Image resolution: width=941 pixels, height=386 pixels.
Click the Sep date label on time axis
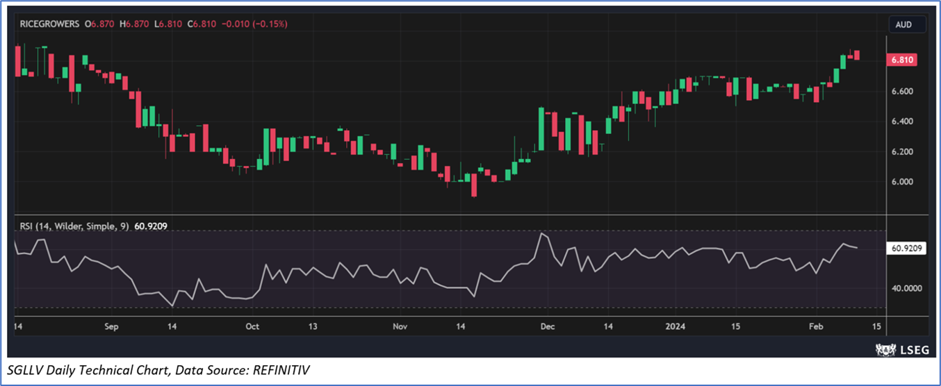[113, 326]
